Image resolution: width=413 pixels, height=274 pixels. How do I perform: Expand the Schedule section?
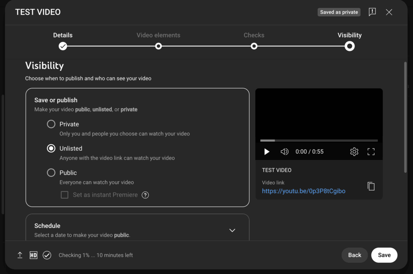point(232,230)
